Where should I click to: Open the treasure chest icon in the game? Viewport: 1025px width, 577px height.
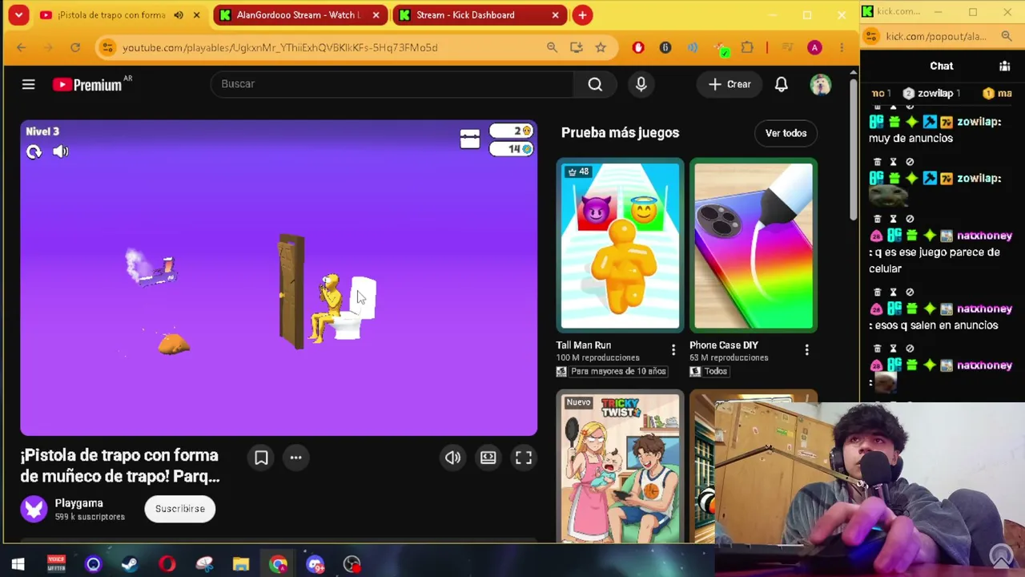[x=470, y=139]
